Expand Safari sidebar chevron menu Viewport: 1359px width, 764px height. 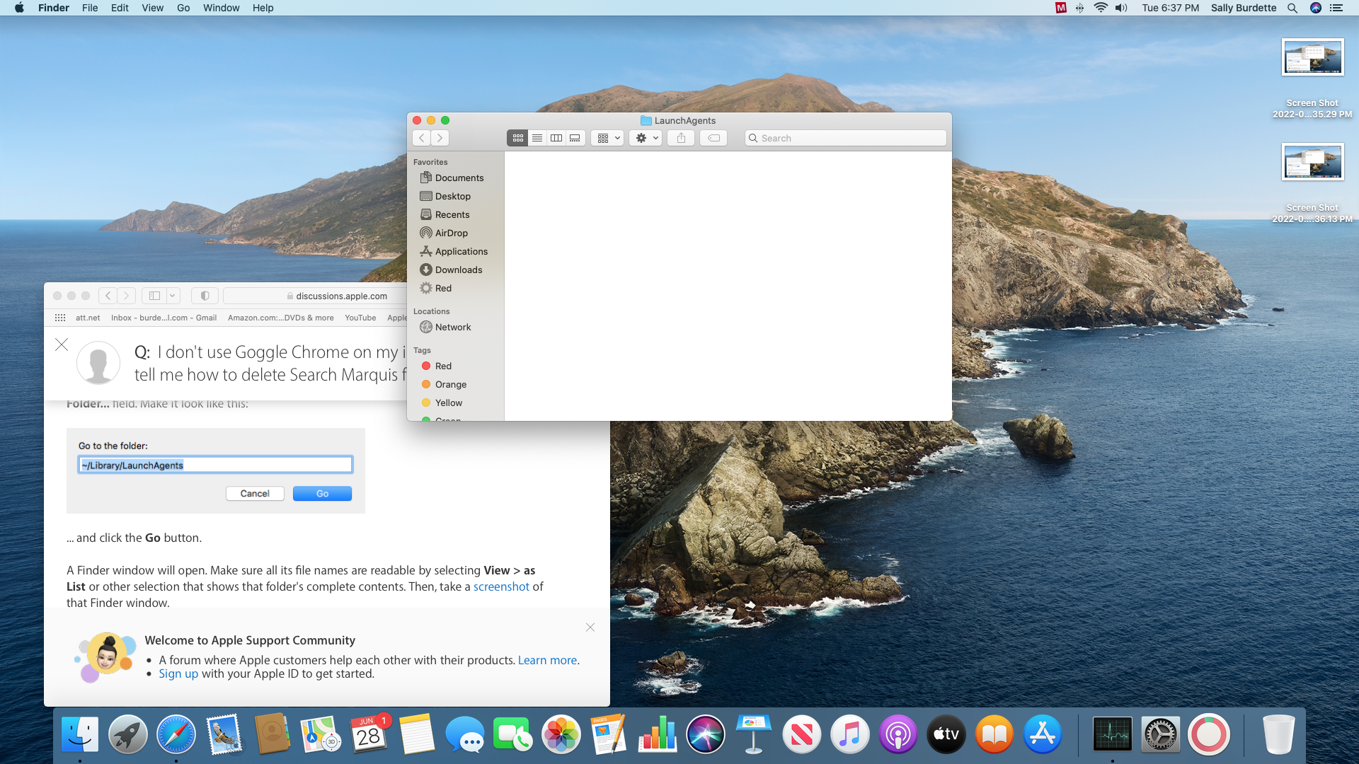[x=172, y=296]
